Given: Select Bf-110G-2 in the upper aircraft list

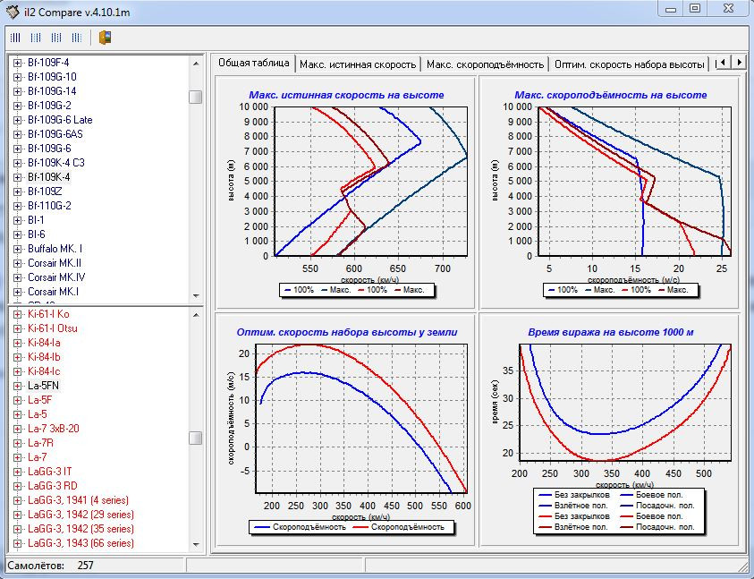Looking at the screenshot, I should pyautogui.click(x=49, y=206).
